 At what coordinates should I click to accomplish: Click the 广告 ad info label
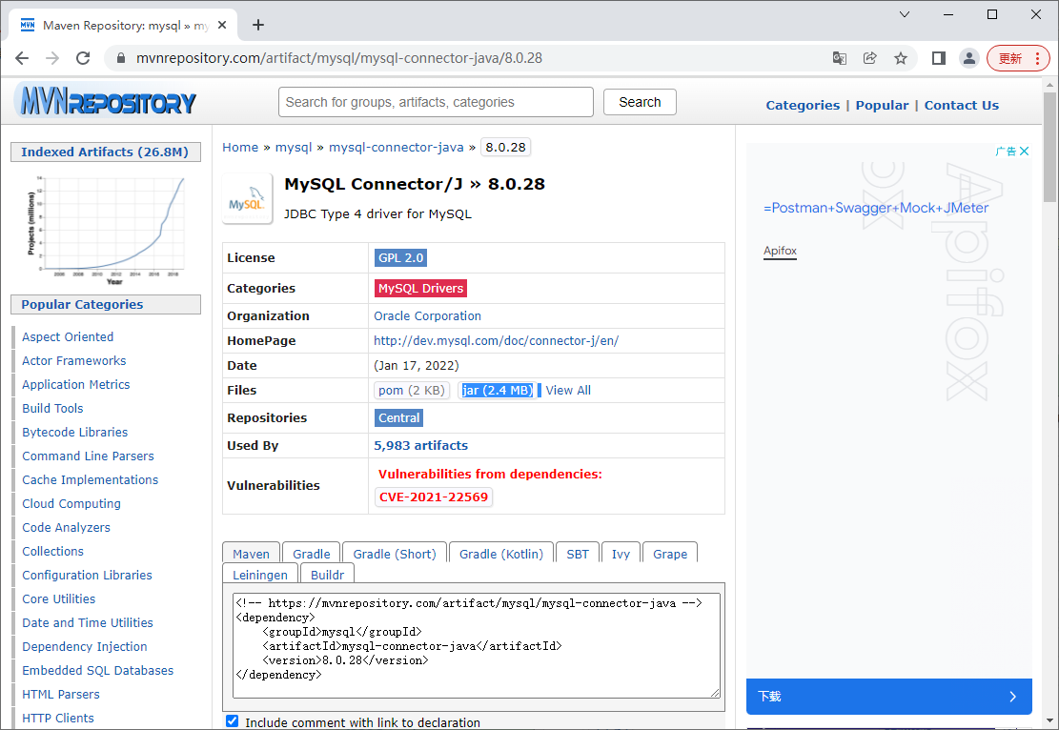[x=1006, y=152]
